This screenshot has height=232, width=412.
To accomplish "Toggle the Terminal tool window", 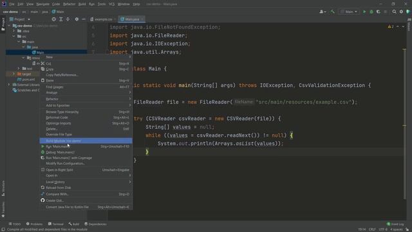I will point(56,224).
